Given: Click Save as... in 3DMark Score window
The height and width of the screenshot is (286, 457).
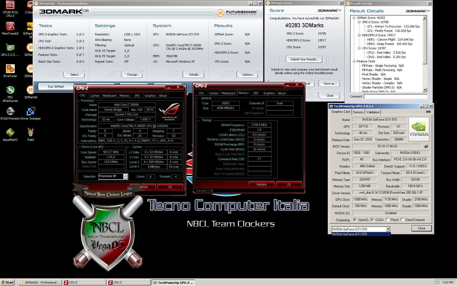Looking at the screenshot, I should [x=330, y=84].
